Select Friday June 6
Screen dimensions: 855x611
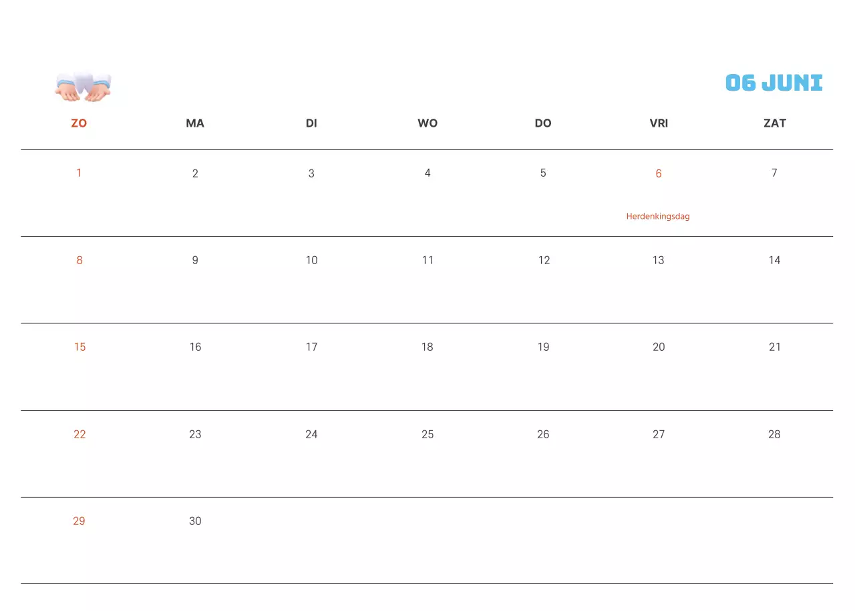pos(659,173)
